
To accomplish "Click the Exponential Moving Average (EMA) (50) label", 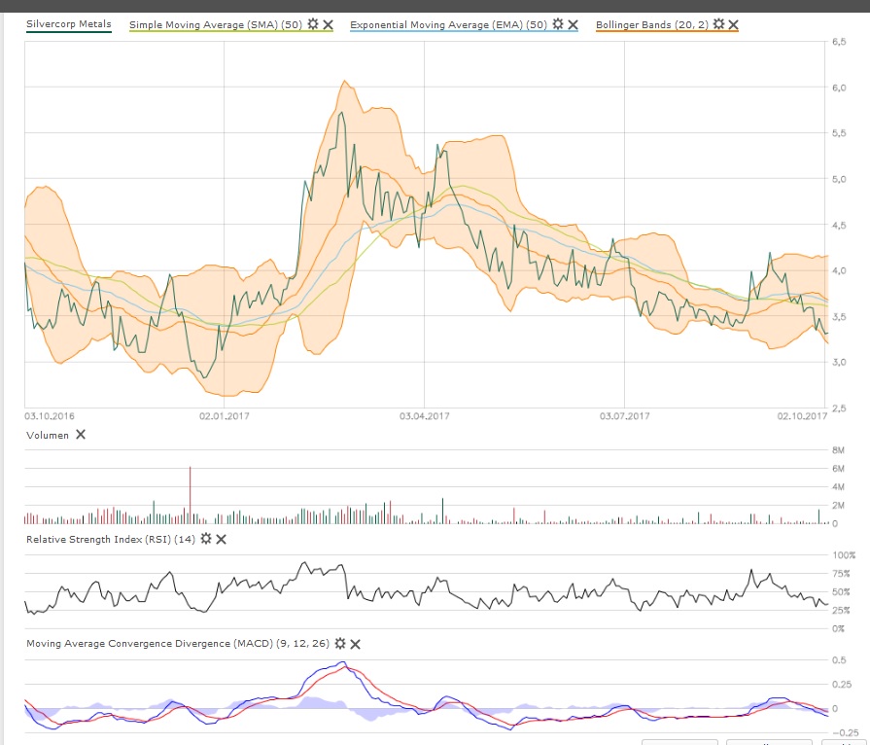I will (448, 24).
